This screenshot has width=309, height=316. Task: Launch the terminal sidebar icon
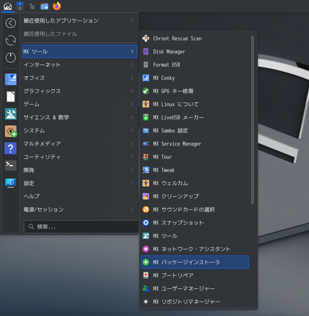[x=11, y=165]
